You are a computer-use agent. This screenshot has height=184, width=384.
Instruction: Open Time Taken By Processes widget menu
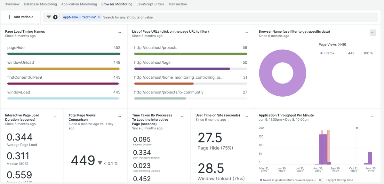(x=183, y=116)
